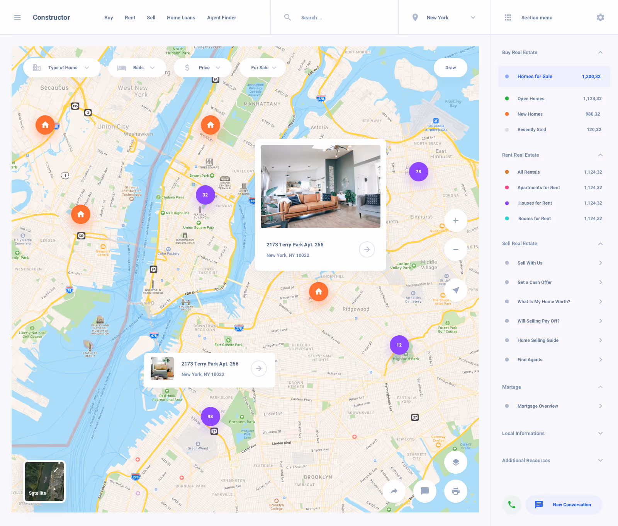Open the Price filter dropdown

point(203,67)
